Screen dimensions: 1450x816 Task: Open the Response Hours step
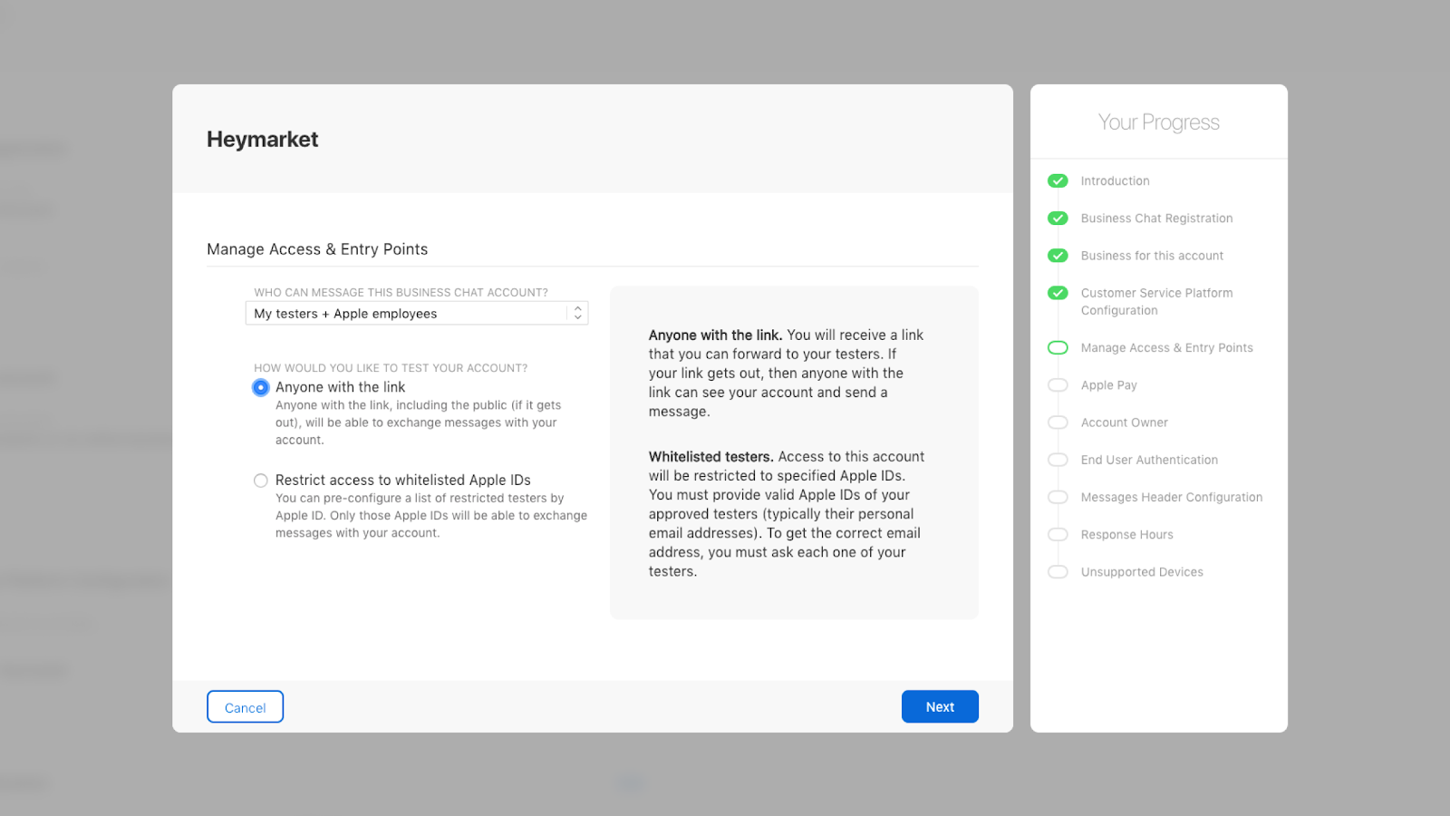(x=1126, y=535)
